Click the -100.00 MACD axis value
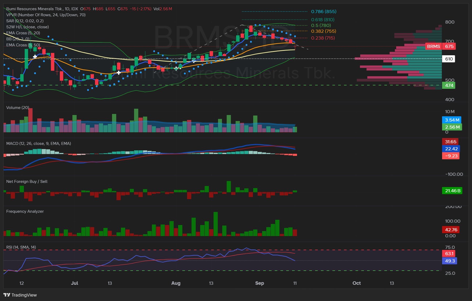472x301 pixels. click(x=454, y=174)
